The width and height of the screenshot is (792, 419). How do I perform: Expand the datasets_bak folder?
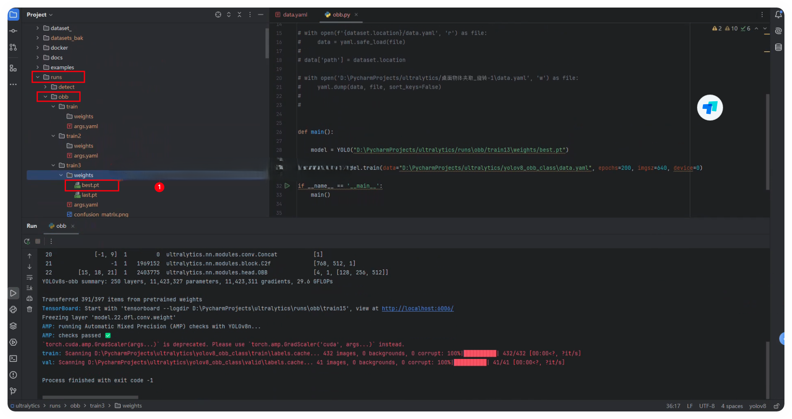38,38
